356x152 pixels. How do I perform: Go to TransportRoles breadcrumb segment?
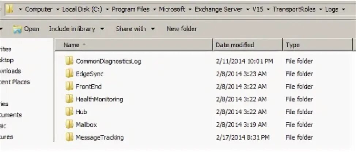coord(293,9)
